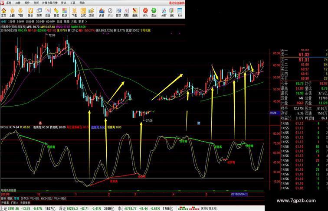This screenshot has height=211, width=328.
Task: Click the green 卖出 sell icon
Action: point(154,12)
